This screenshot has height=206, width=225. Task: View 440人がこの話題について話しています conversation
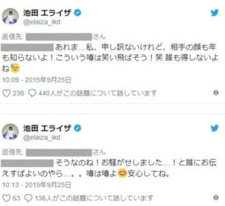click(98, 93)
